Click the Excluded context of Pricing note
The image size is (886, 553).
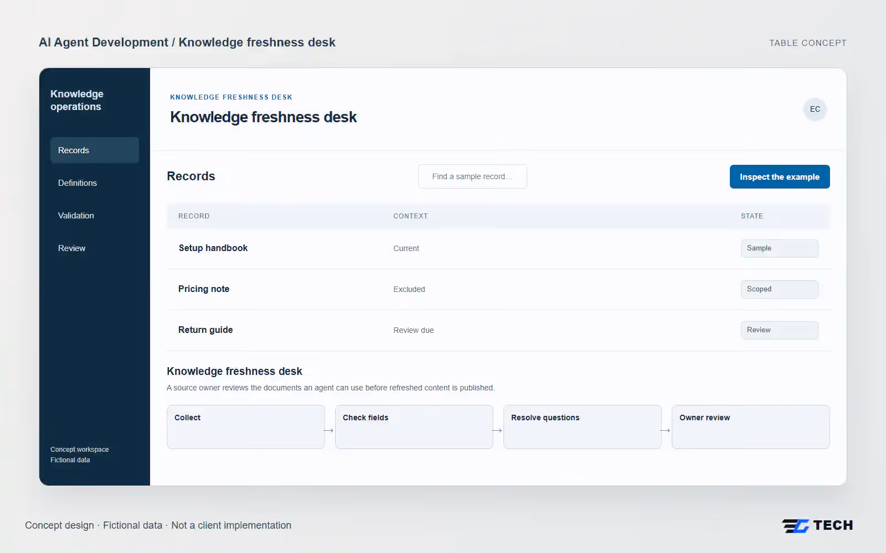pyautogui.click(x=409, y=290)
